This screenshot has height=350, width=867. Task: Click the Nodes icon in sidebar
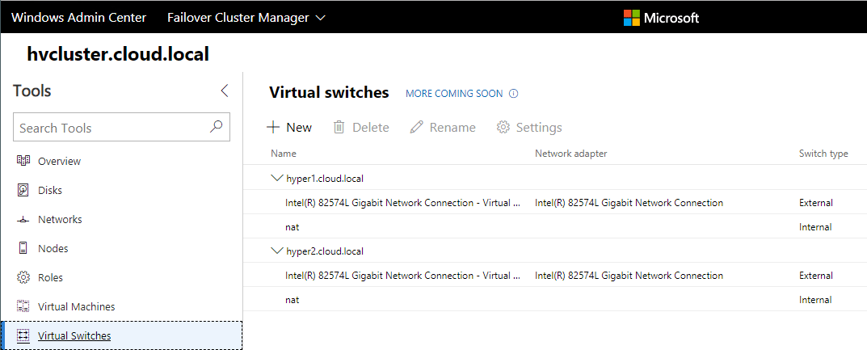point(23,248)
